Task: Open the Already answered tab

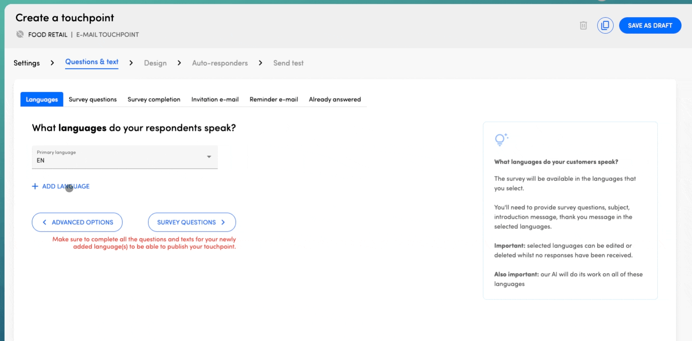Action: click(335, 99)
